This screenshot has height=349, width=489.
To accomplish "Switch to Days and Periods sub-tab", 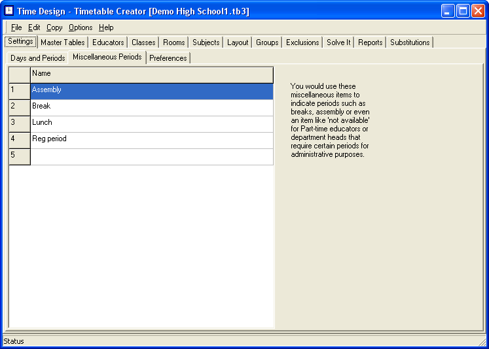I will pyautogui.click(x=38, y=58).
